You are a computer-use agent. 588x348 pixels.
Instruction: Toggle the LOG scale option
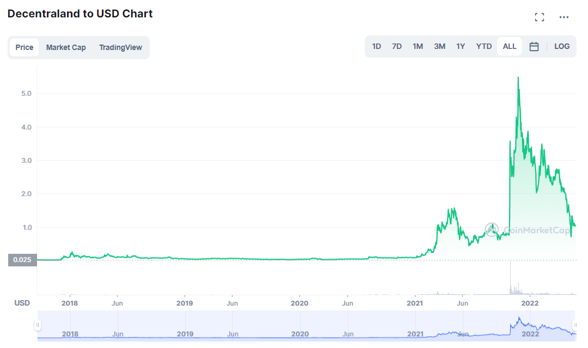click(x=562, y=46)
